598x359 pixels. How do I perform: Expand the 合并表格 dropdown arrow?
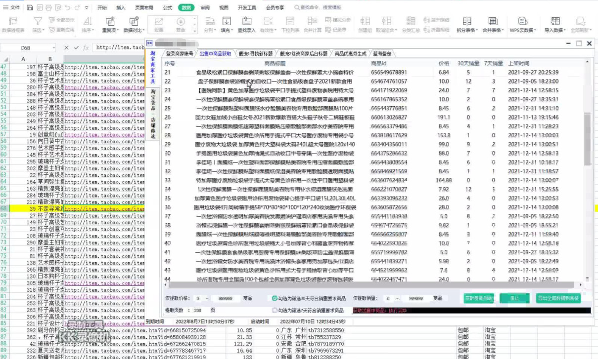point(502,30)
